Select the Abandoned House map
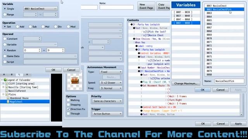This screenshot has width=248, height=139. (x=19, y=98)
